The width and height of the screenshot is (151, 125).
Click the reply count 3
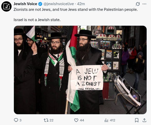click(20, 120)
